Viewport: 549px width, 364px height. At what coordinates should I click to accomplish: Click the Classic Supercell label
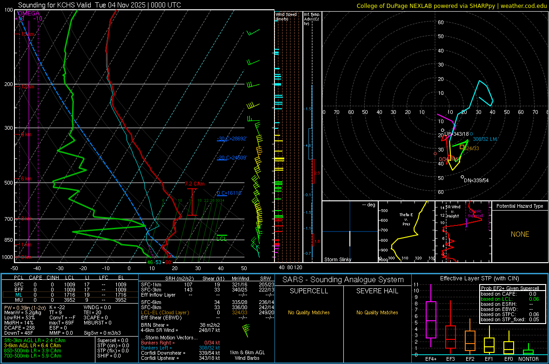point(475,213)
